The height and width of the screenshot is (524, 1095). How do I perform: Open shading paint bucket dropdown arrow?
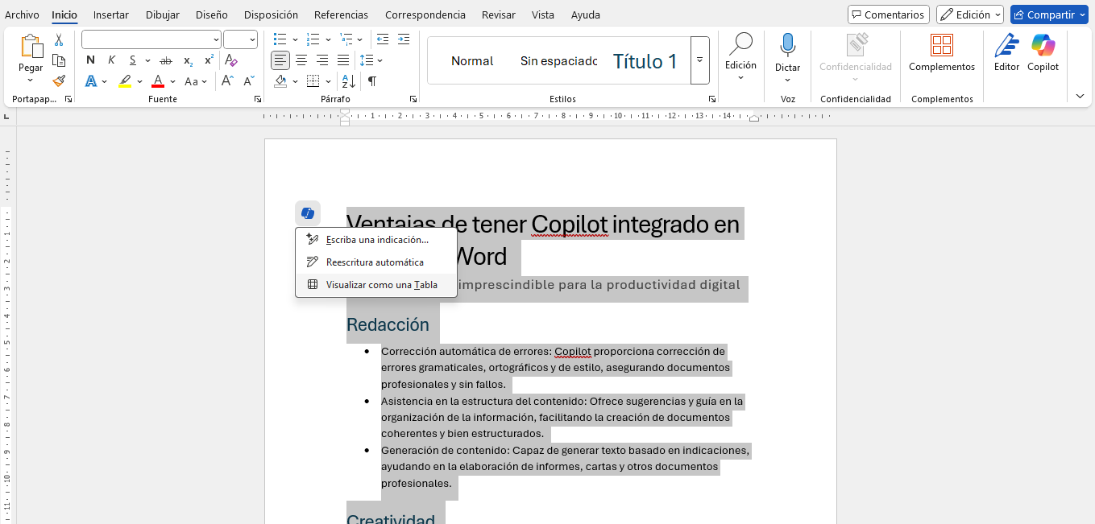(x=295, y=81)
